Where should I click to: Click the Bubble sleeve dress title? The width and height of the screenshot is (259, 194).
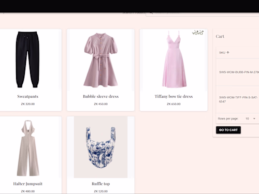click(100, 96)
